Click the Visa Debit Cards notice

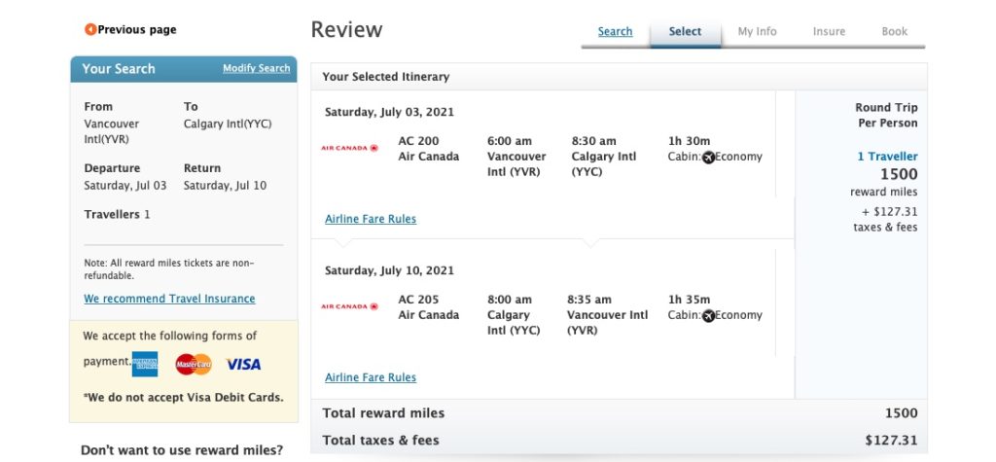pyautogui.click(x=183, y=398)
